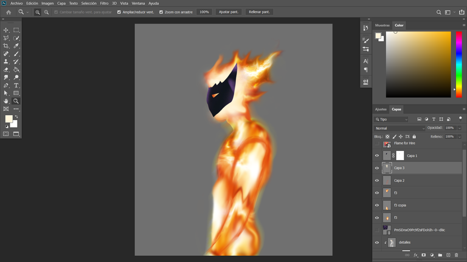467x262 pixels.
Task: Open the Edit Toolbar three-dots button
Action: click(16, 109)
